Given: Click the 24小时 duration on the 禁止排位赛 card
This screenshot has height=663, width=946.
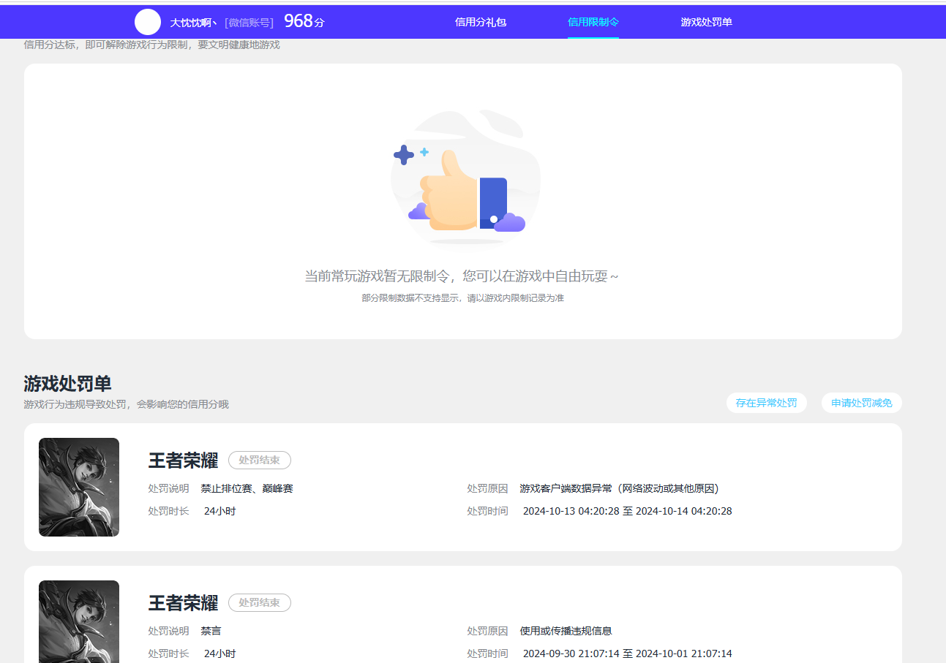Looking at the screenshot, I should pos(220,511).
